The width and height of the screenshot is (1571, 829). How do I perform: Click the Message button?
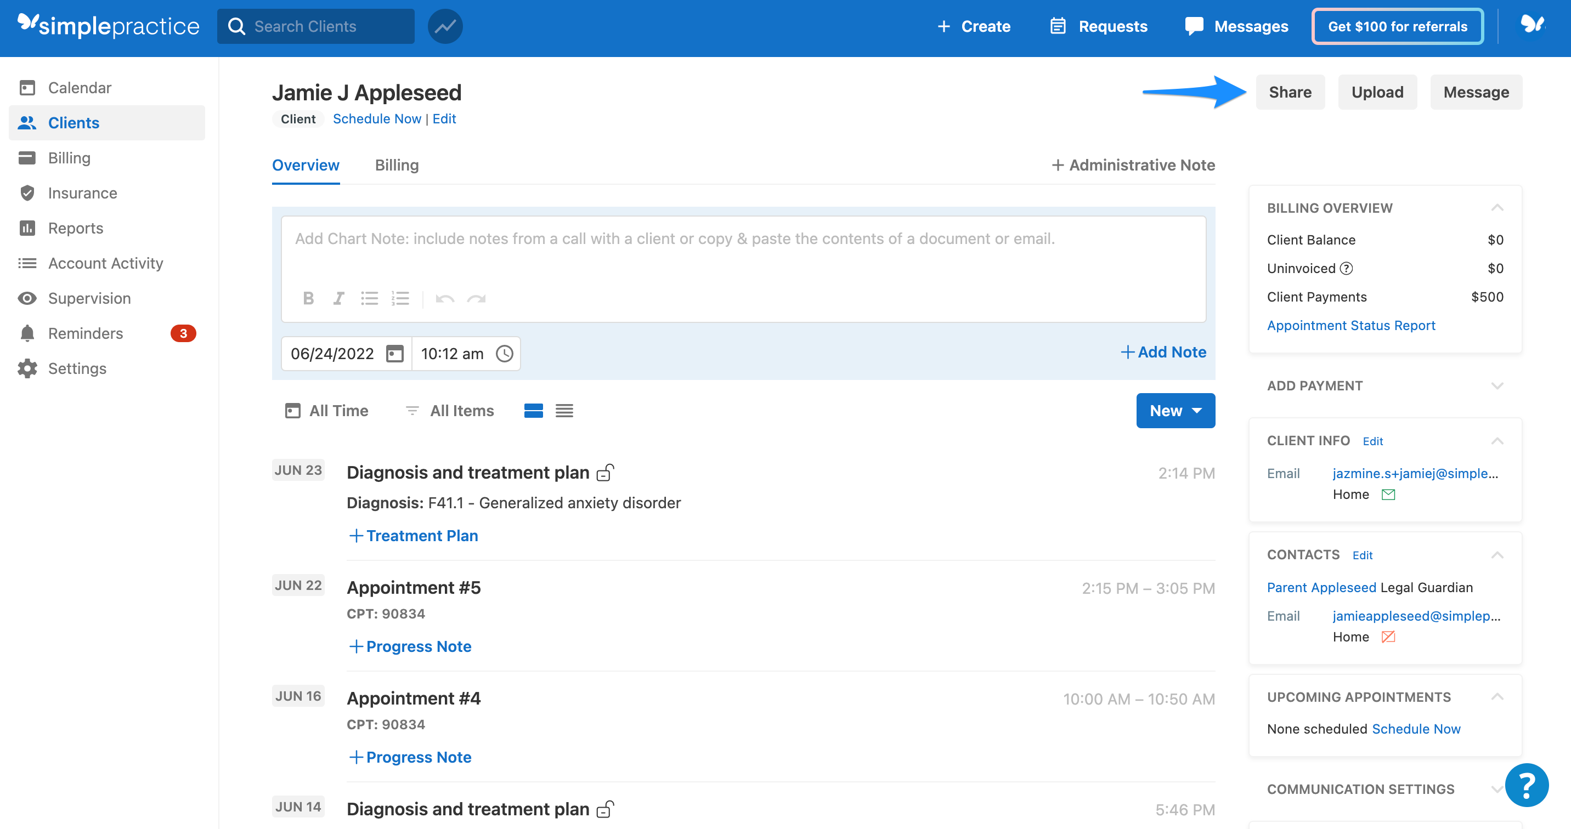[x=1476, y=92]
